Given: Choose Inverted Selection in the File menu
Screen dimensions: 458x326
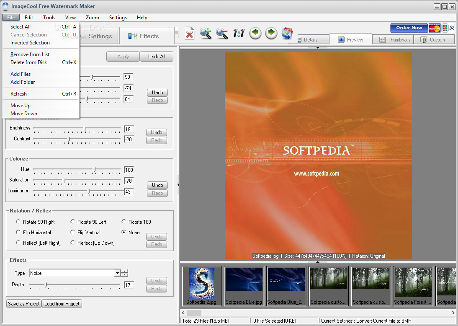Looking at the screenshot, I should pyautogui.click(x=41, y=43).
